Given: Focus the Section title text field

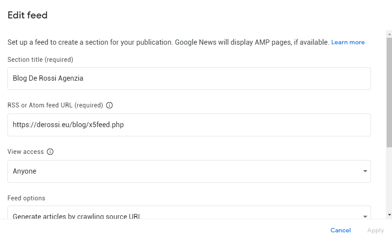Looking at the screenshot, I should pyautogui.click(x=189, y=78).
